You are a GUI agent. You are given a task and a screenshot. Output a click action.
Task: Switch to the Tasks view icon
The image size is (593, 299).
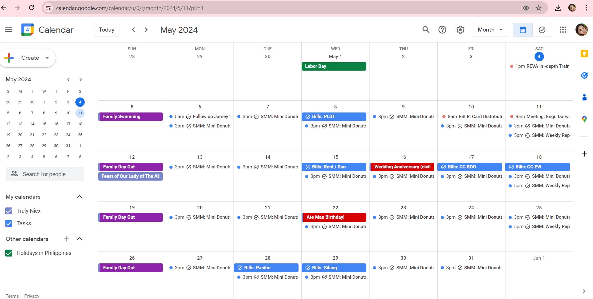(x=542, y=30)
